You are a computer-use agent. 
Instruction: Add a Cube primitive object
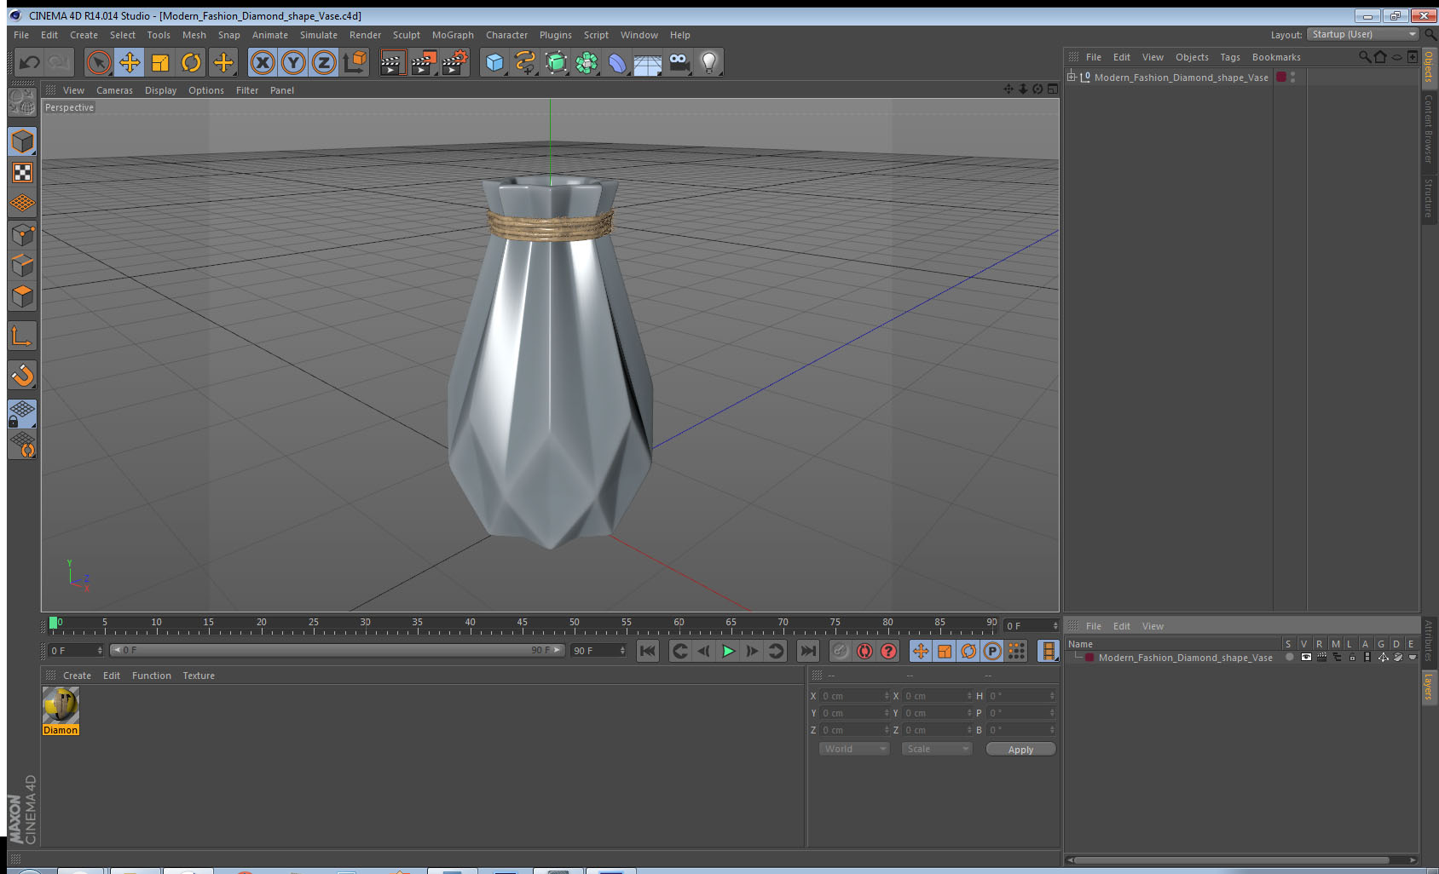click(x=494, y=62)
